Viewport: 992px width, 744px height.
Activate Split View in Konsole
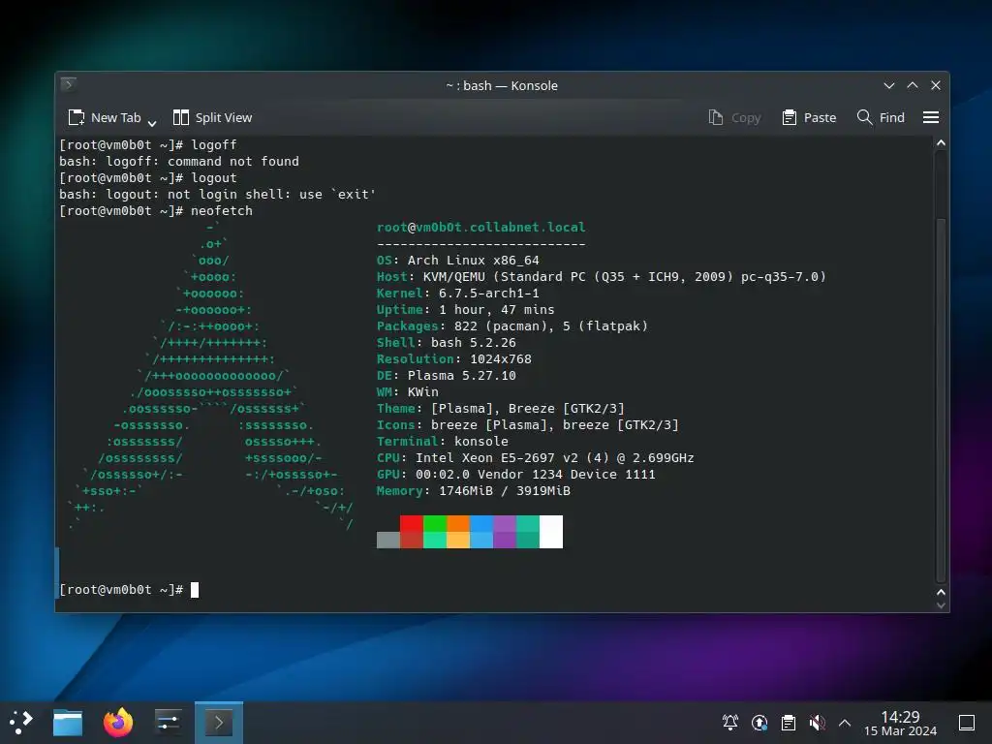pyautogui.click(x=212, y=117)
